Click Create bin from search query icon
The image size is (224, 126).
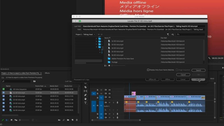tap(34, 81)
